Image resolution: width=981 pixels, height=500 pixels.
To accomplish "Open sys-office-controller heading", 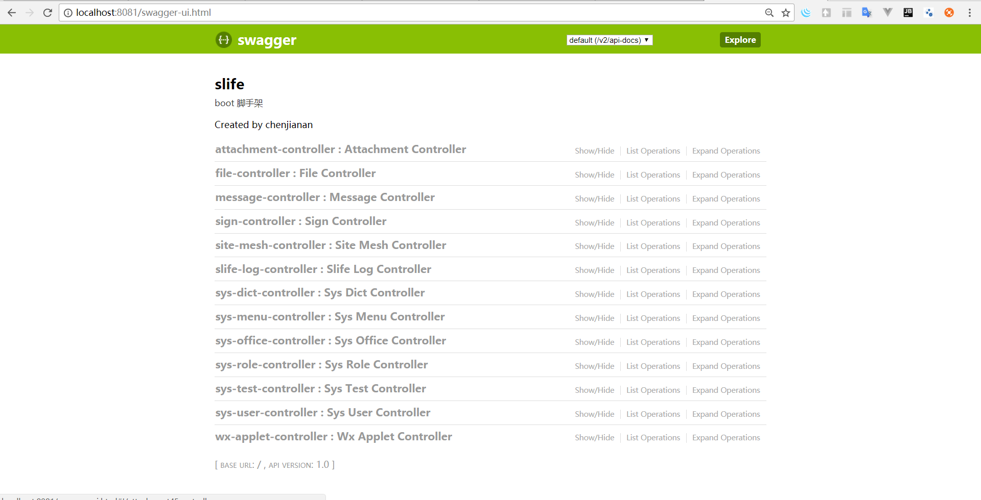I will click(331, 341).
